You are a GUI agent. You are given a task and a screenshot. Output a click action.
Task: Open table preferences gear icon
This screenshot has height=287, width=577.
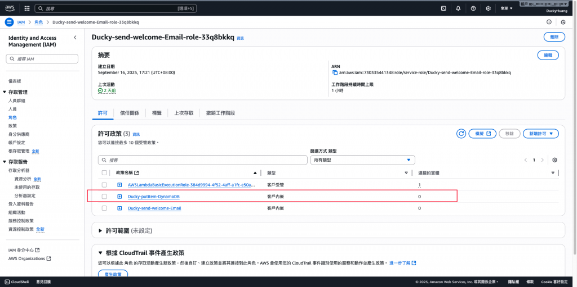(555, 160)
